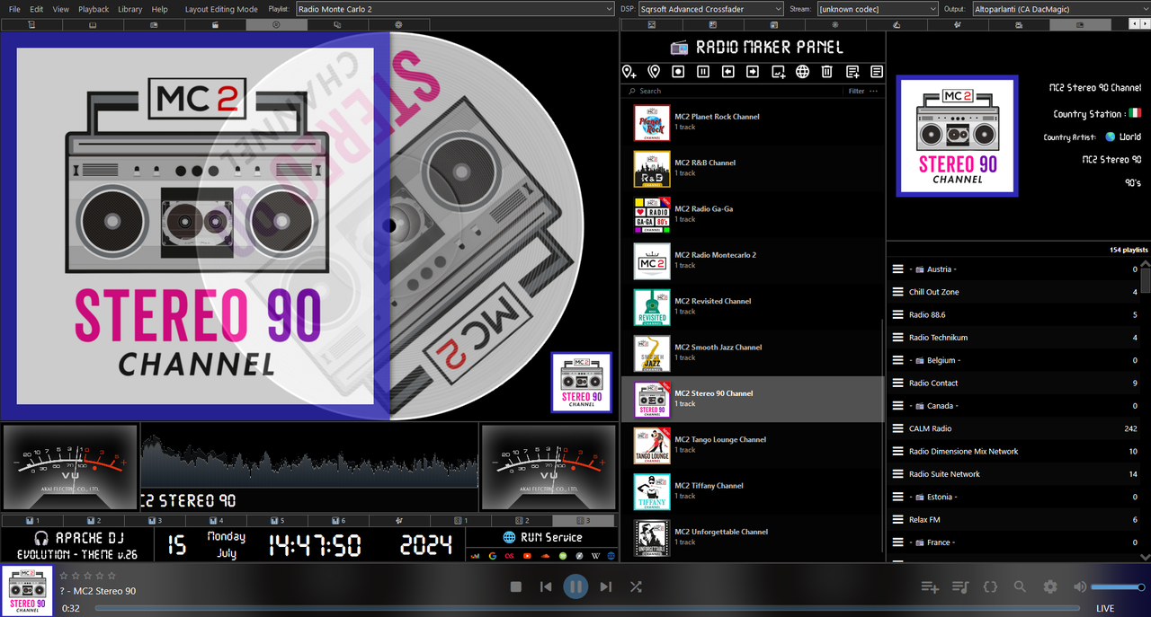Viewport: 1151px width, 617px height.
Task: Select MC2 Unforgettable Channel
Action: (753, 537)
